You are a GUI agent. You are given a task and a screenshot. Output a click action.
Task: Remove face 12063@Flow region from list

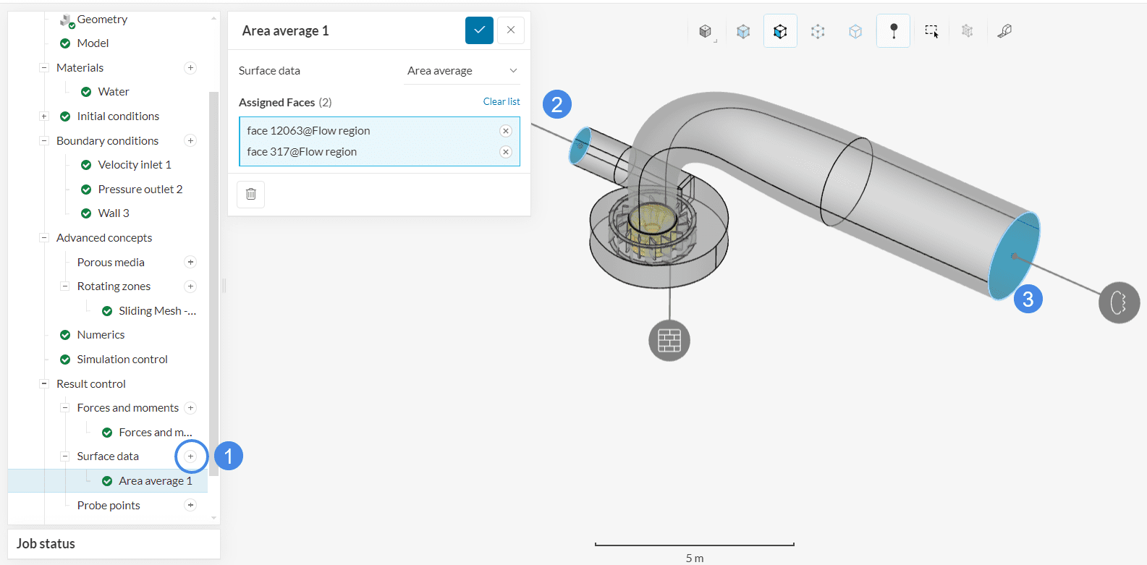(x=506, y=131)
